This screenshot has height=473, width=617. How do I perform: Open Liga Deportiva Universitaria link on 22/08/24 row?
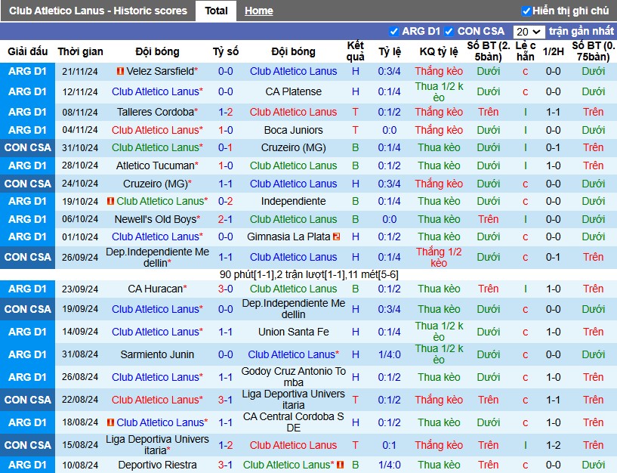tap(293, 400)
